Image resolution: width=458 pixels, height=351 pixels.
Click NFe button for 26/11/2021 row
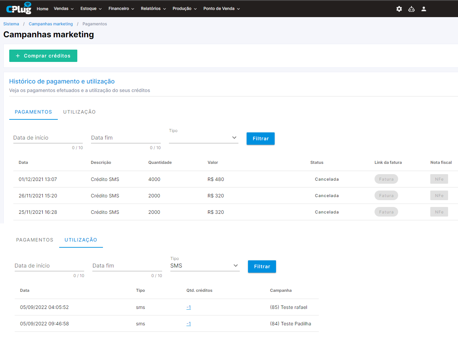tap(439, 195)
